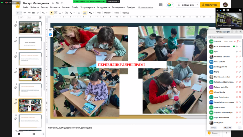
Task: Toggle camera icon for Євгенія Олександрівна
Action: click(x=240, y=102)
